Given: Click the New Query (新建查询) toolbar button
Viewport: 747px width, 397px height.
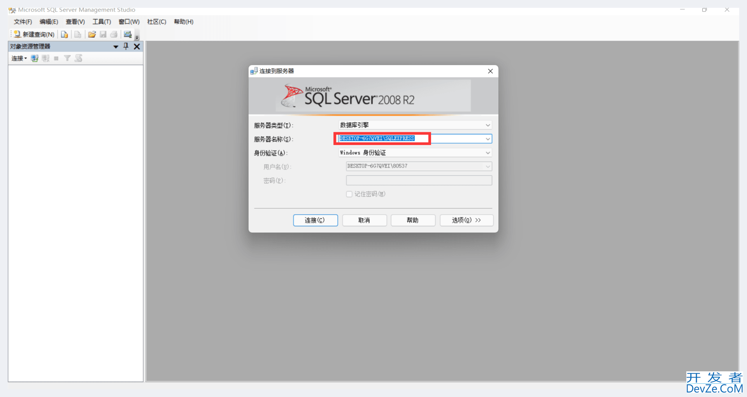Looking at the screenshot, I should [34, 35].
